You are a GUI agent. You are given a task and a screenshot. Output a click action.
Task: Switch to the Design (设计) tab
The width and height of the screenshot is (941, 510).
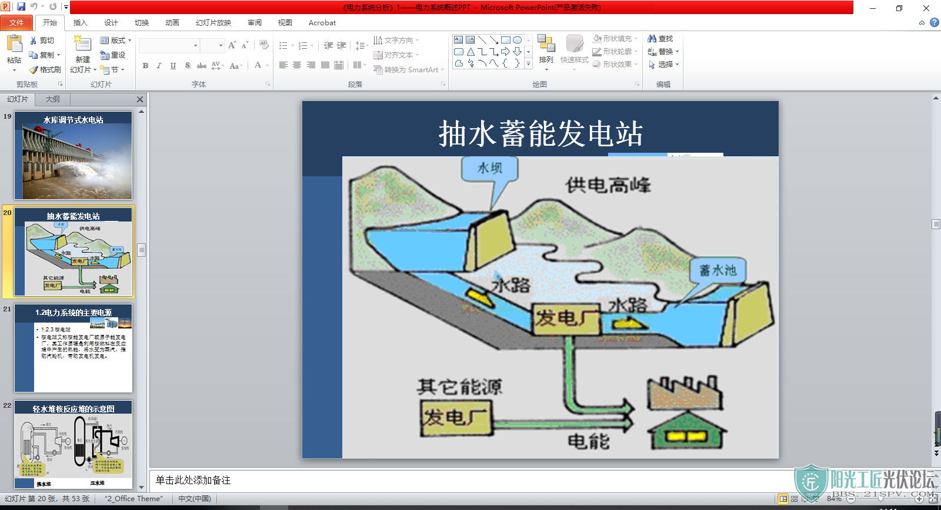[x=111, y=22]
